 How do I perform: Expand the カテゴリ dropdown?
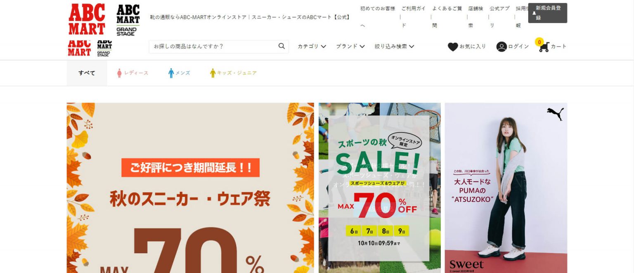(312, 46)
